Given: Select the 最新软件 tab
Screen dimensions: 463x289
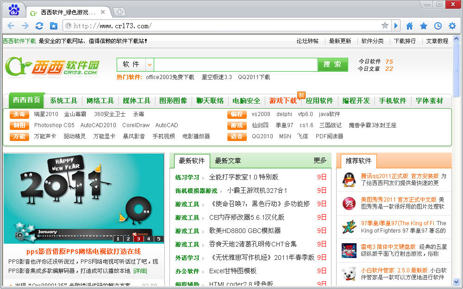Looking at the screenshot, I should click(192, 161).
